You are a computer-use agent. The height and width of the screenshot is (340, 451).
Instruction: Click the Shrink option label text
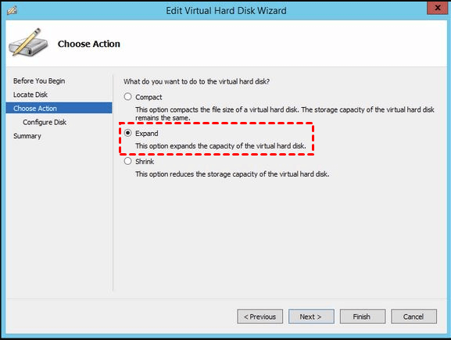(145, 161)
